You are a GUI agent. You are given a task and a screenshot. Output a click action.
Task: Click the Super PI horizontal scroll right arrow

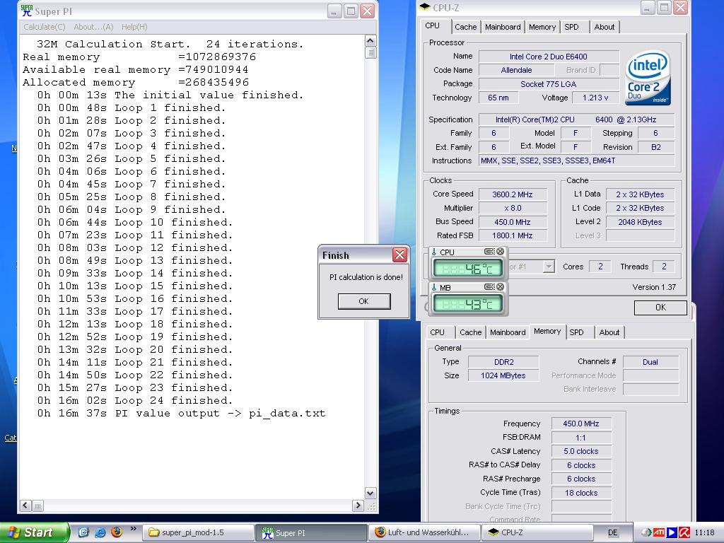tap(358, 506)
